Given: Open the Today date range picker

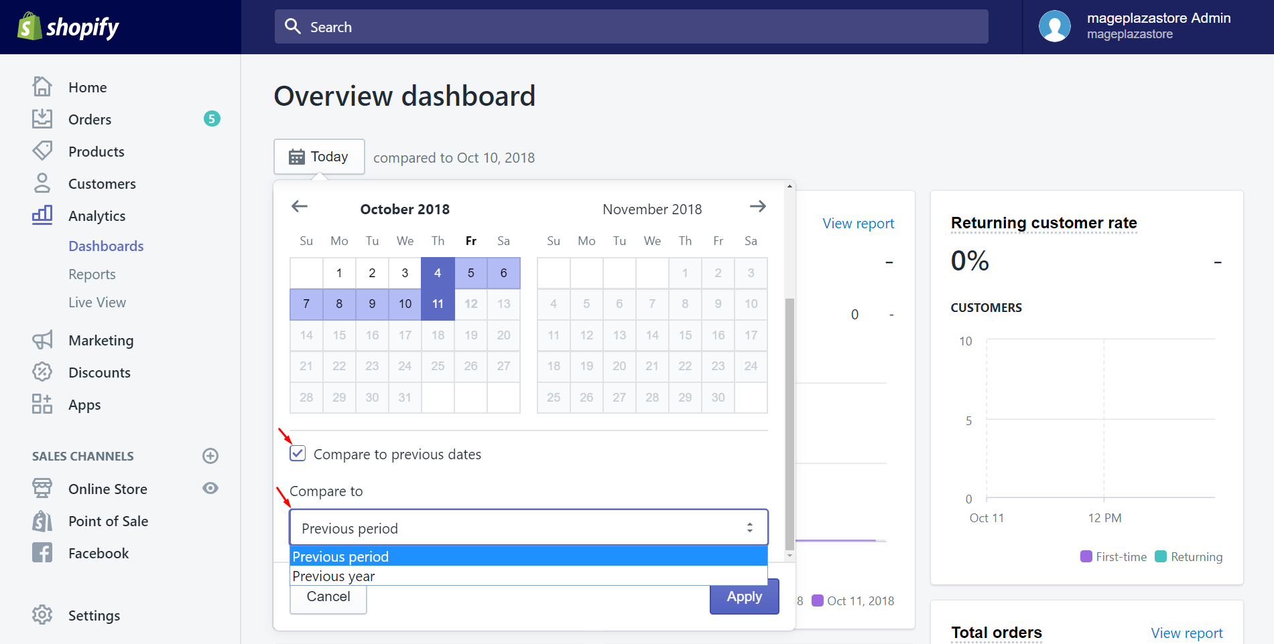Looking at the screenshot, I should pos(319,157).
